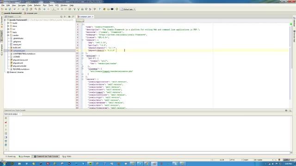296x166 pixels.
Task: Click the Replace toolbar icon
Action: (x=40, y=9)
